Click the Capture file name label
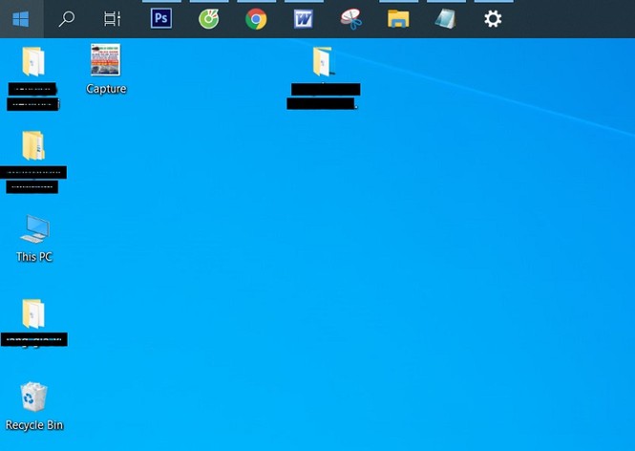 click(106, 89)
